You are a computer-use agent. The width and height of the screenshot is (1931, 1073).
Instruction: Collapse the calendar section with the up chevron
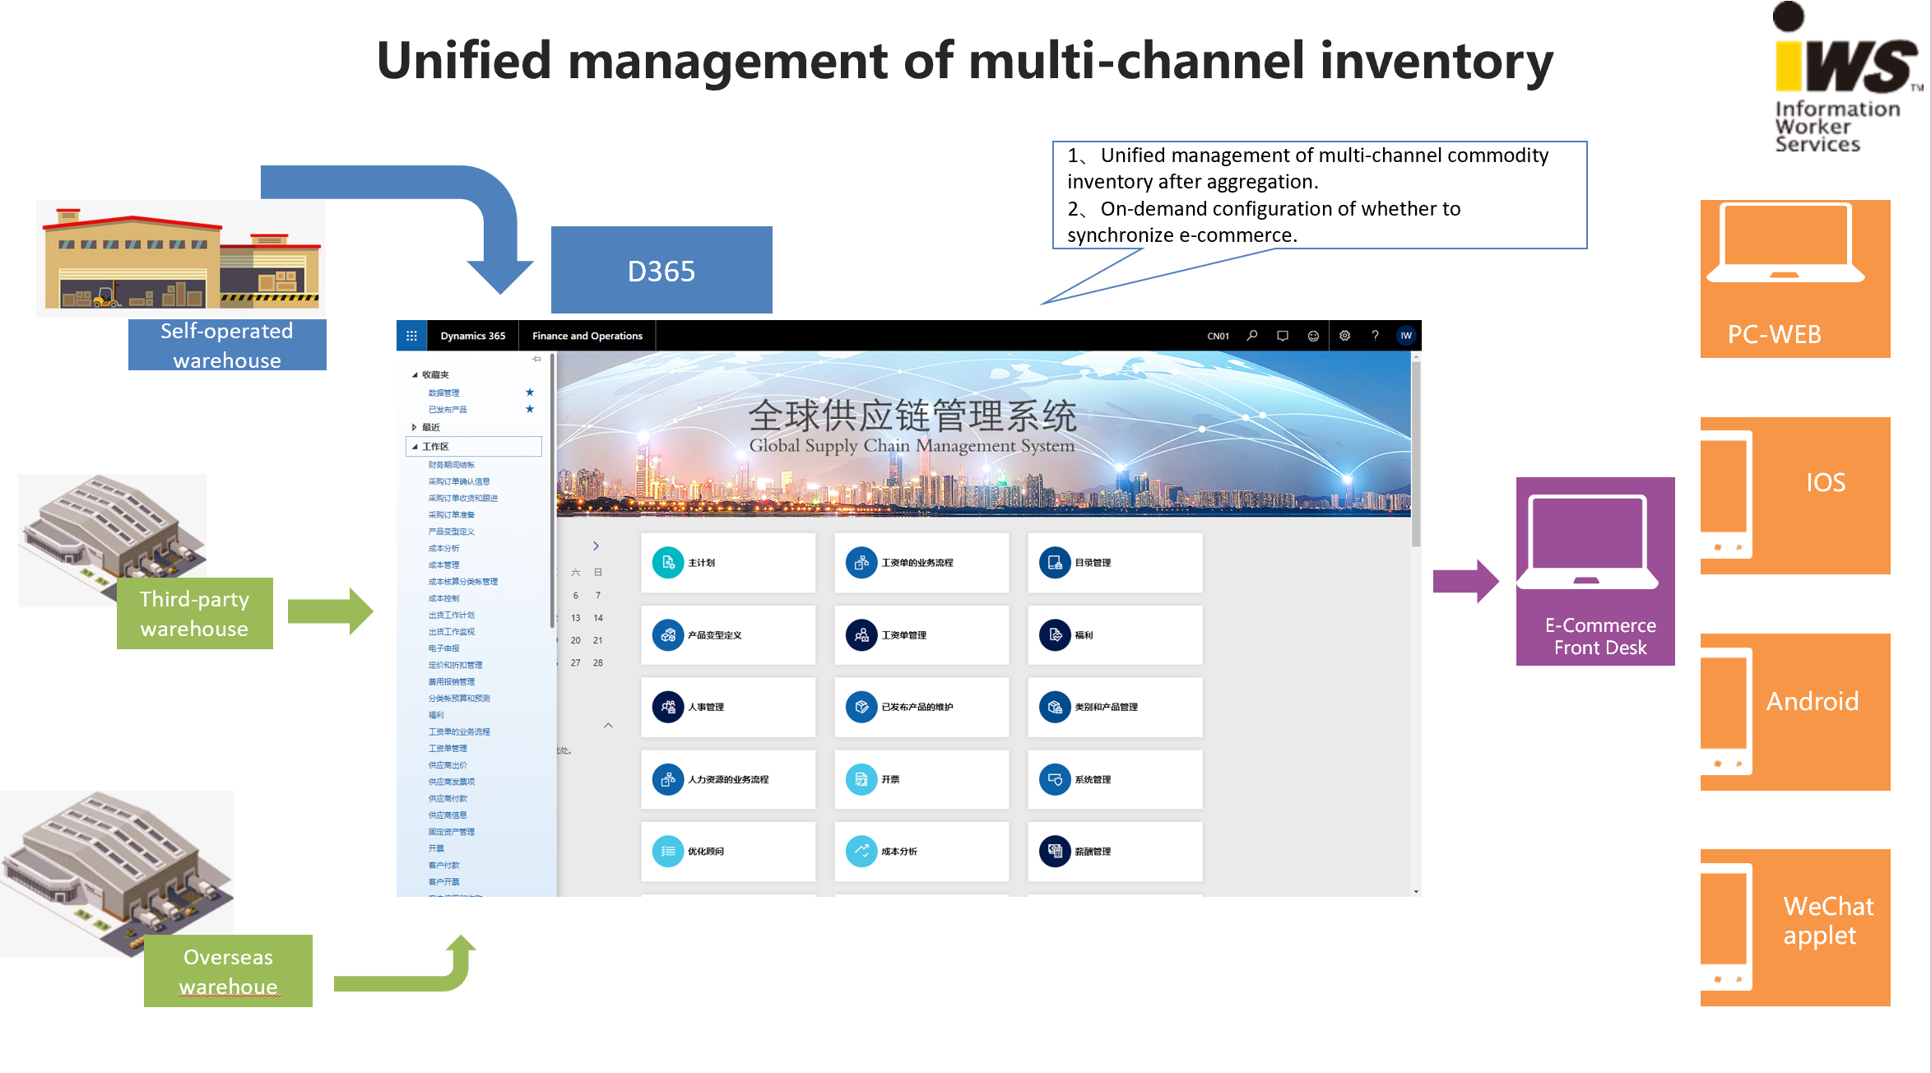[608, 725]
